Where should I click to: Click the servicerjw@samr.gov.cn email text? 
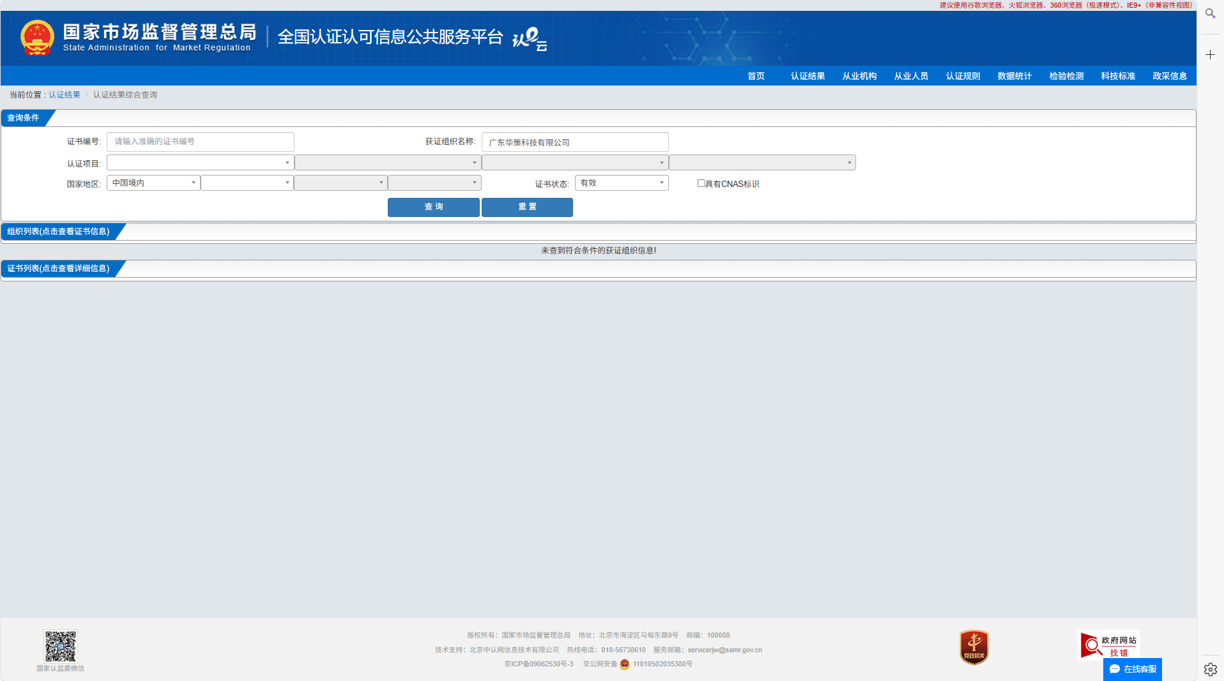724,650
